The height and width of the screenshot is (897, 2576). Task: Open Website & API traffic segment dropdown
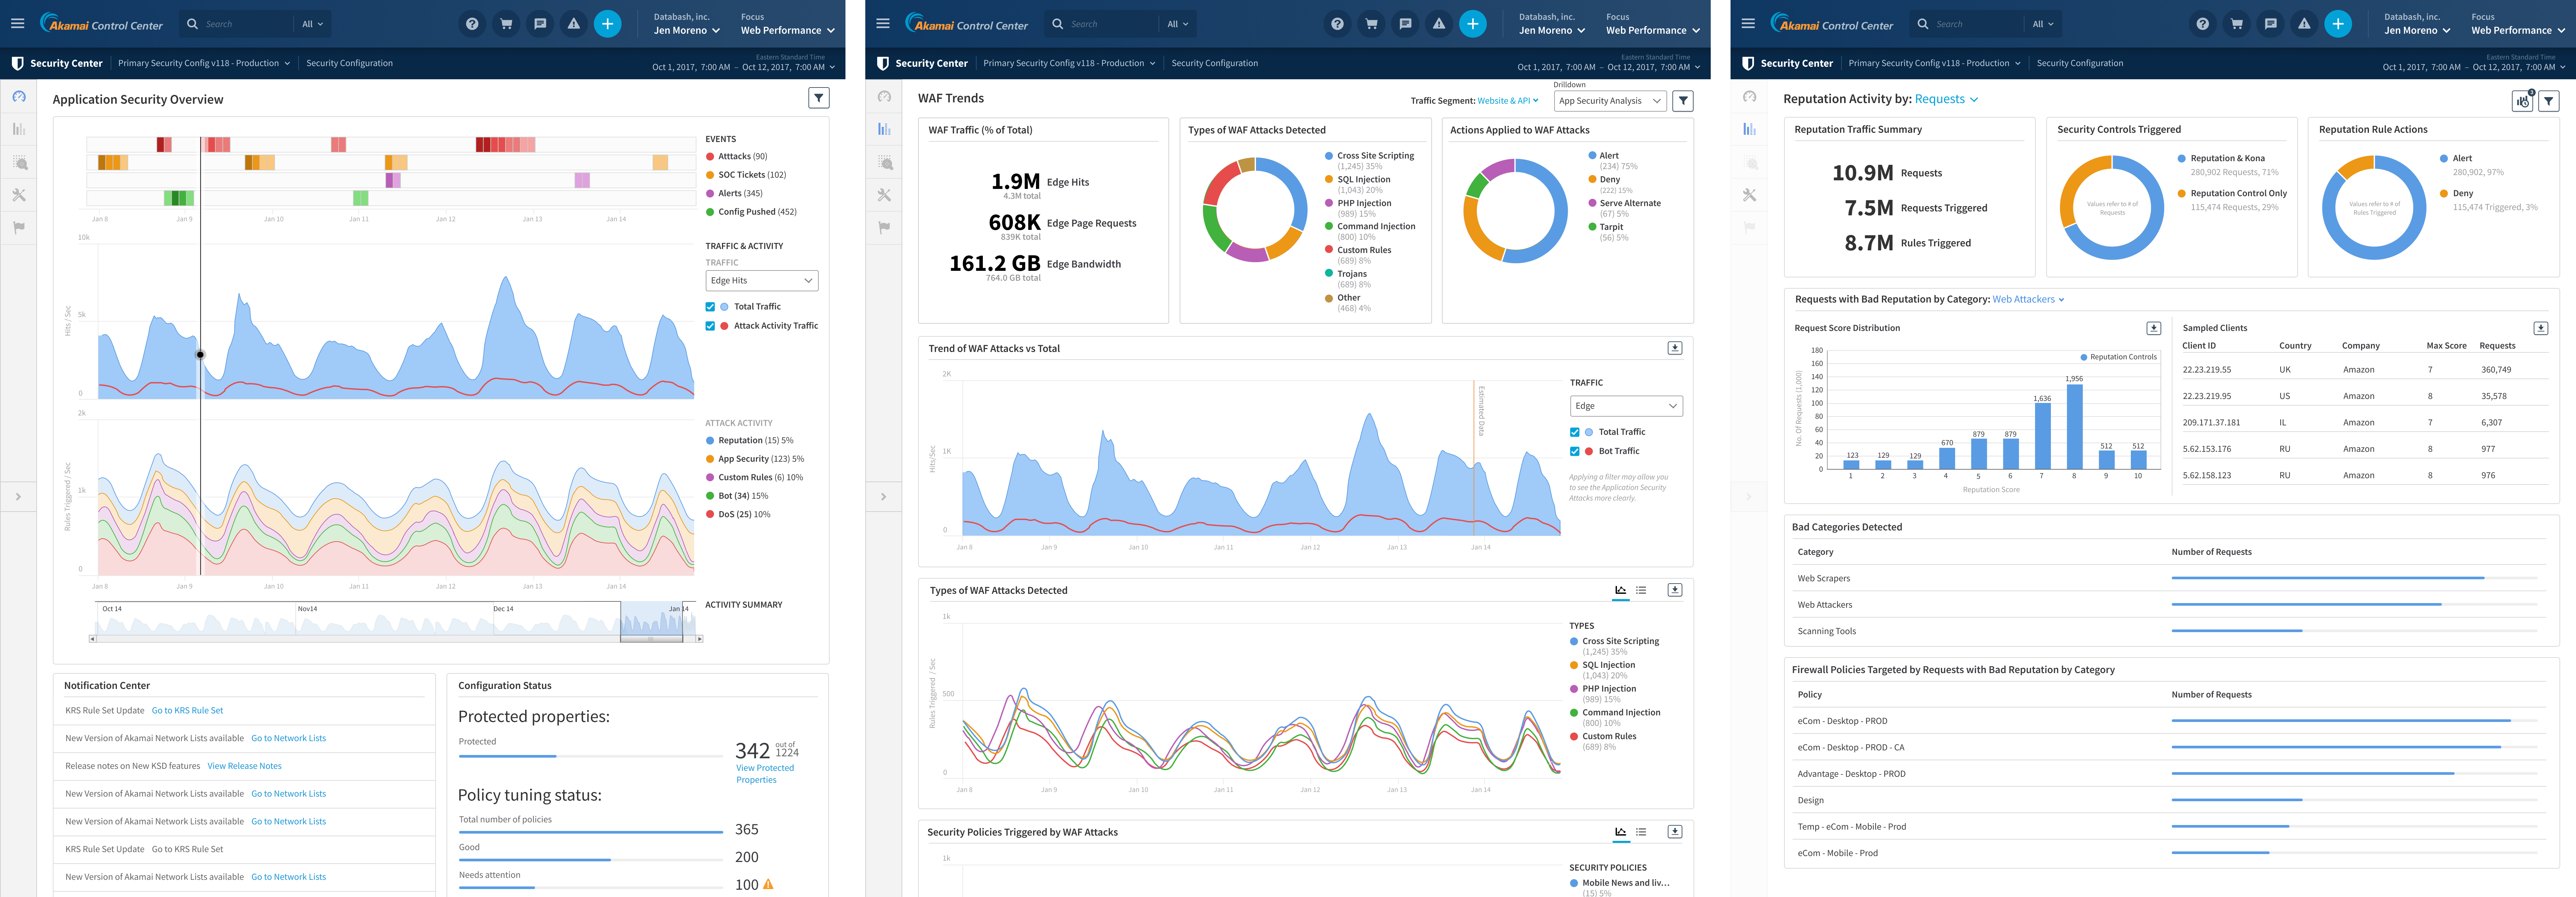coord(1508,101)
